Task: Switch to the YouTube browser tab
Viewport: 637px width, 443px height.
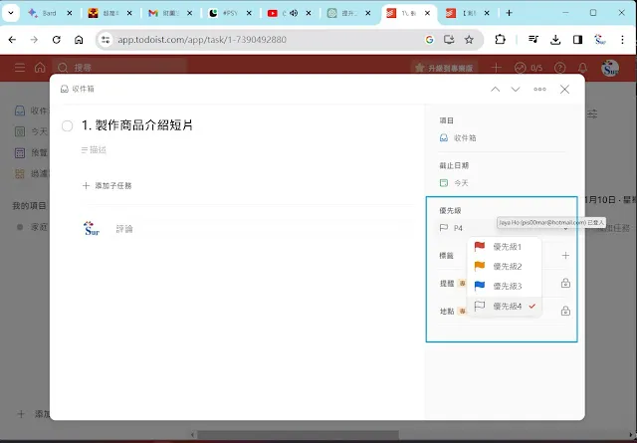Action: pyautogui.click(x=278, y=13)
